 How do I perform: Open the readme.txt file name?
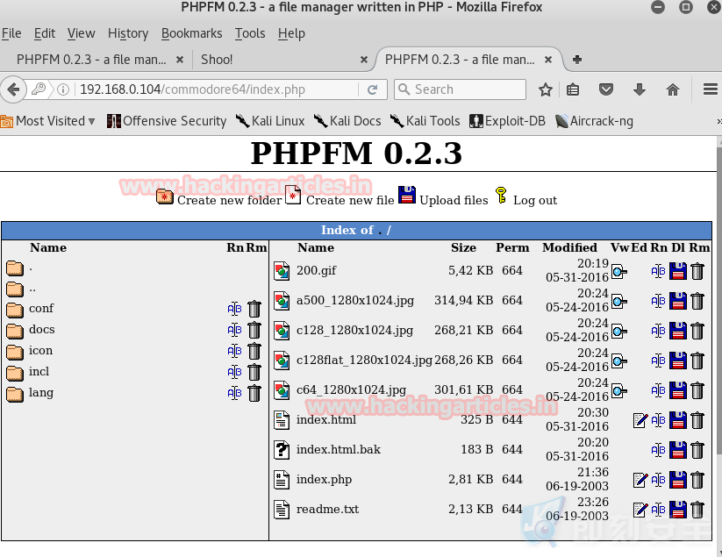coord(327,509)
